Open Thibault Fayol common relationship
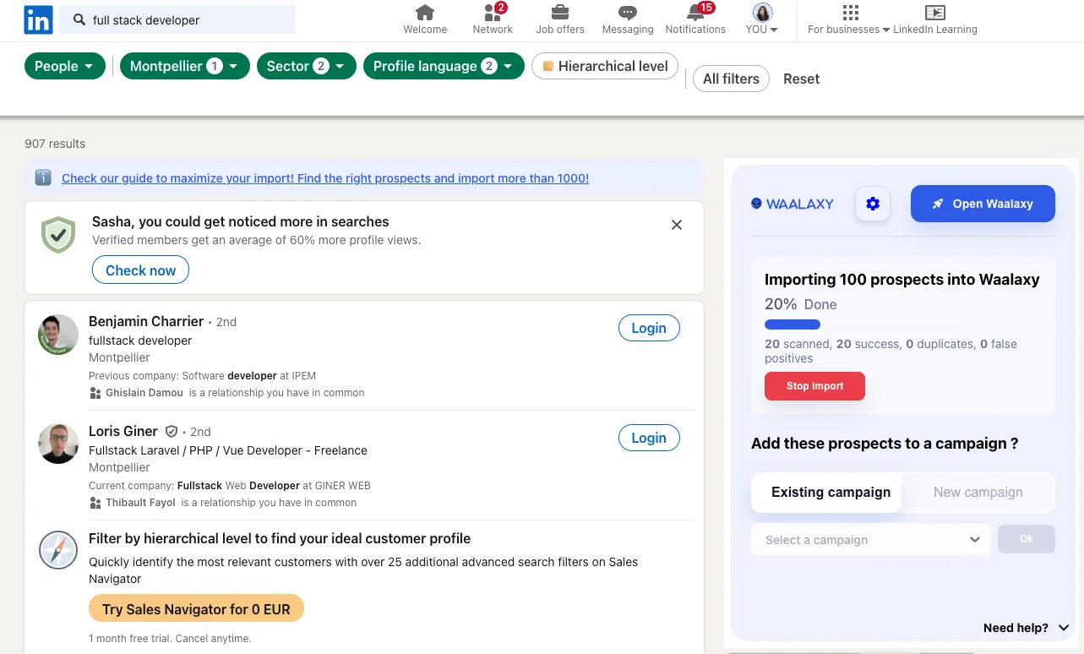 point(140,503)
